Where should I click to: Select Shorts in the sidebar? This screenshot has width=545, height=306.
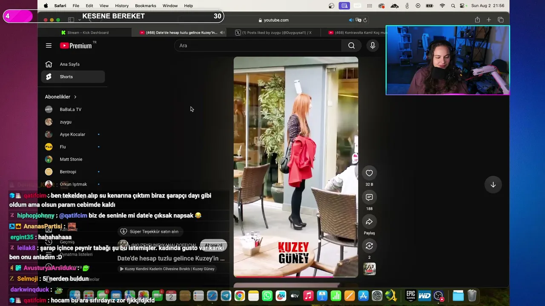(73, 76)
